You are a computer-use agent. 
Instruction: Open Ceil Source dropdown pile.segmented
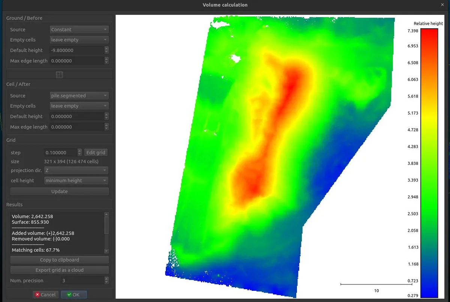pos(79,96)
